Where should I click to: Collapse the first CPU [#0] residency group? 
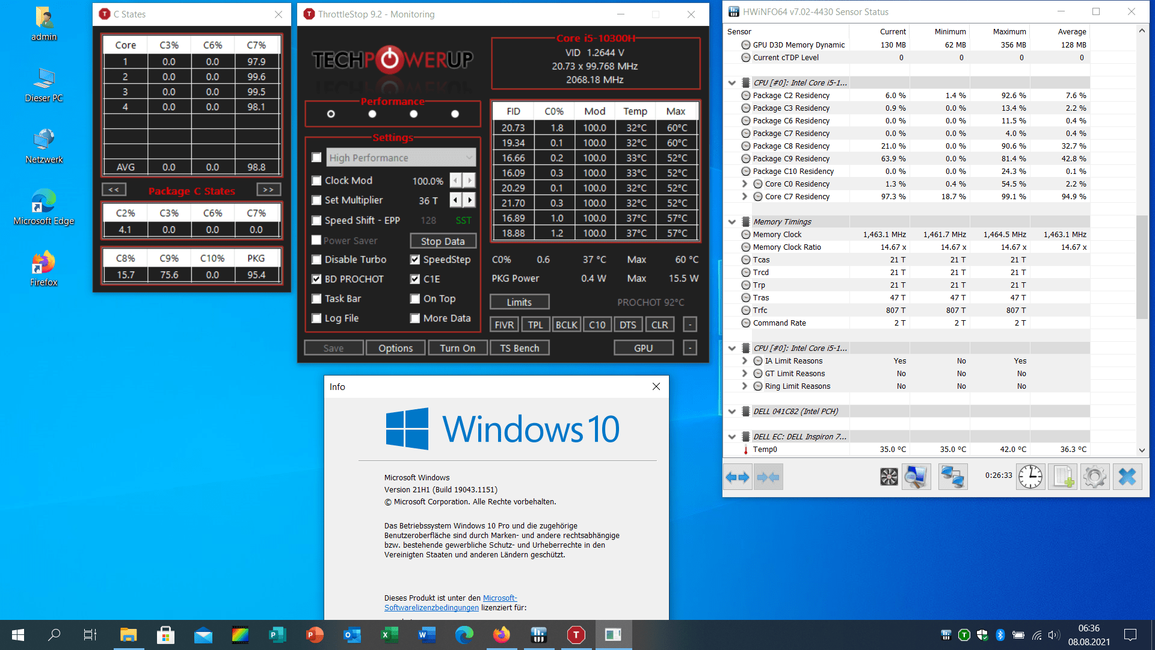tap(732, 83)
